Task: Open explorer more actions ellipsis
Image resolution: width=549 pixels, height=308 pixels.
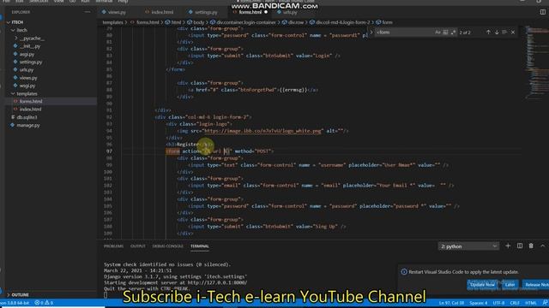Action: click(87, 12)
